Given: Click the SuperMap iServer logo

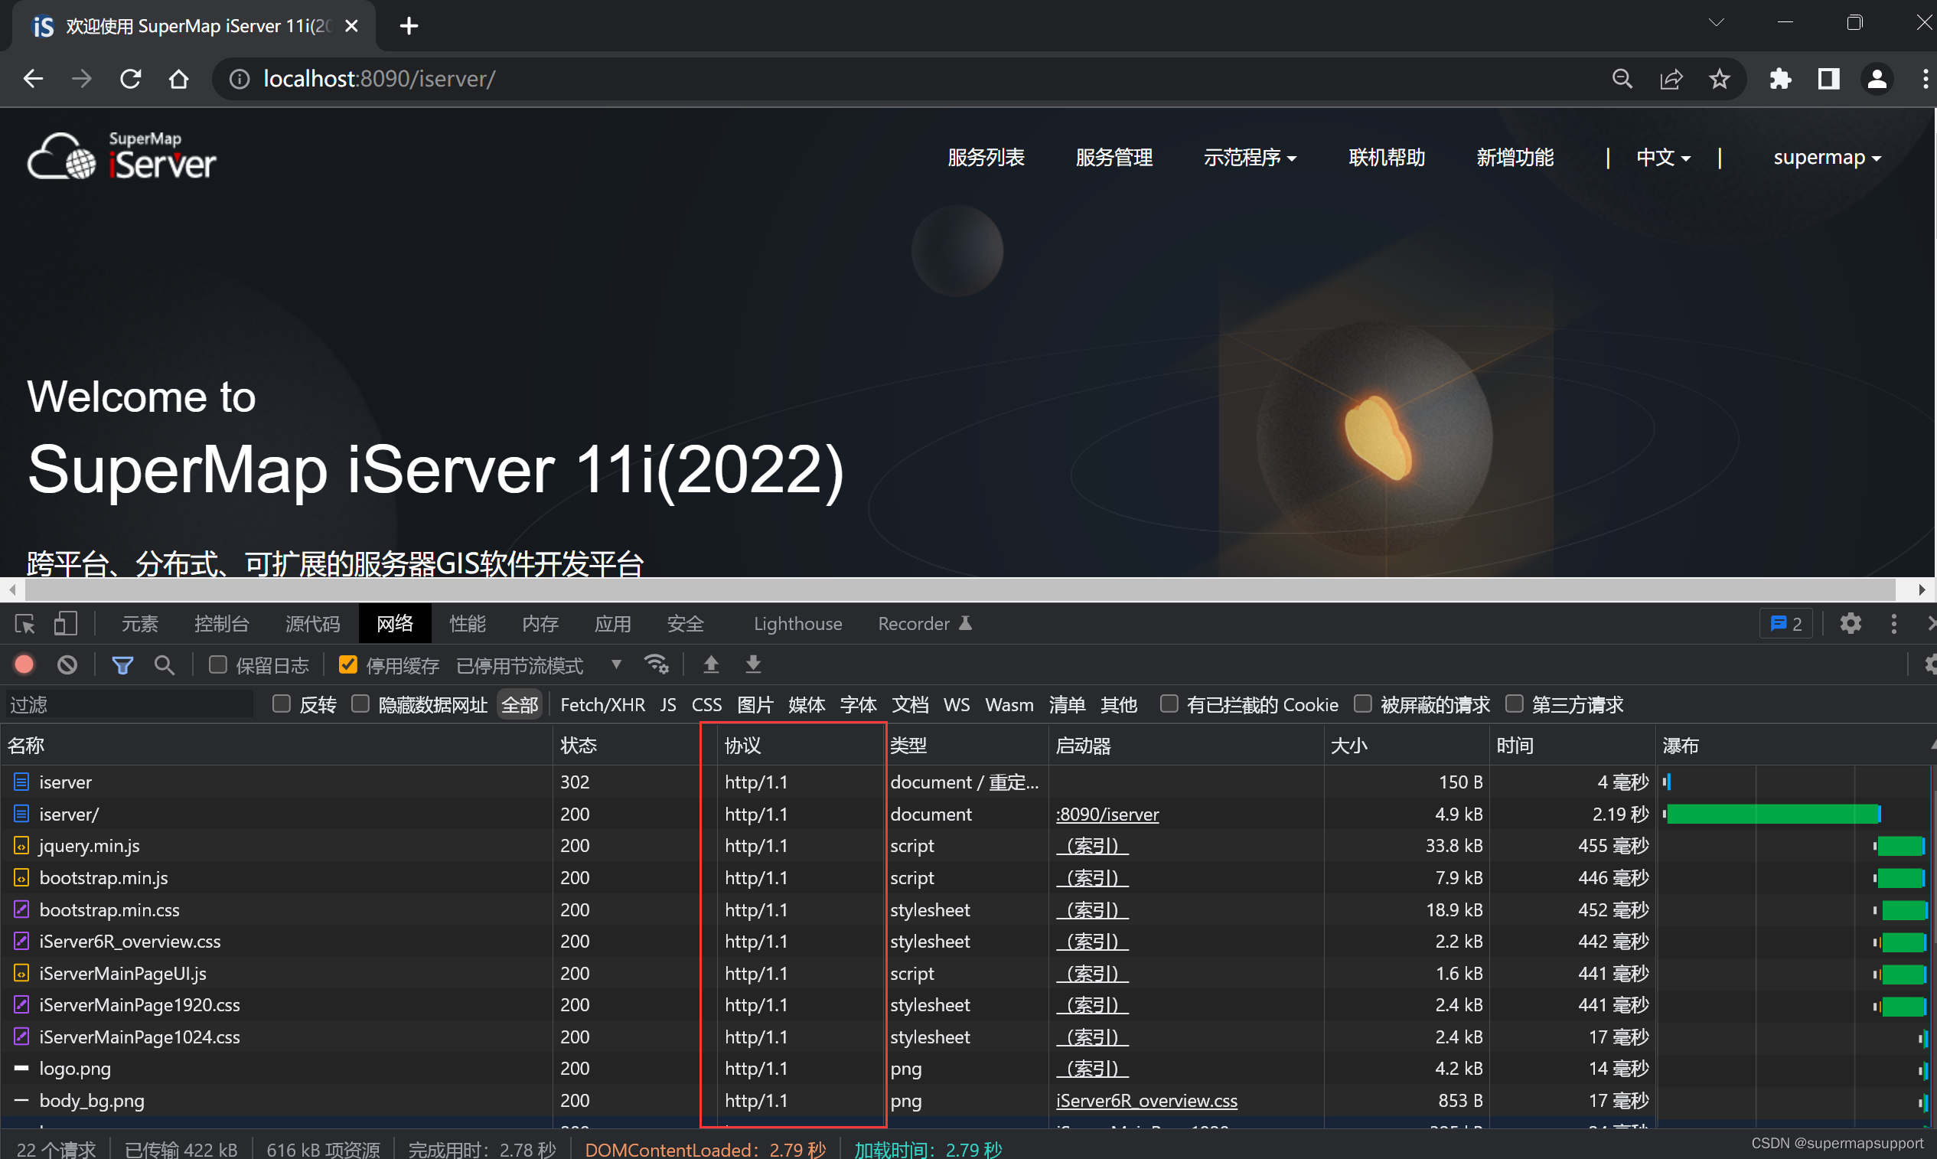Looking at the screenshot, I should pos(122,156).
